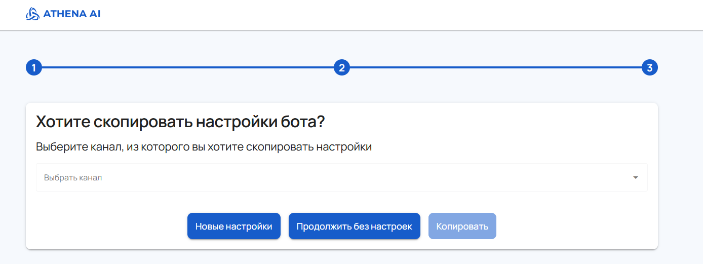
Task: Click the "Копировать" button
Action: click(x=462, y=226)
